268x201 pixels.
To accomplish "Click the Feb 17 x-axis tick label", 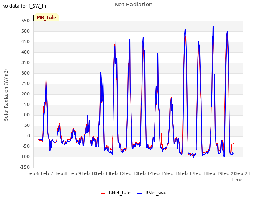I will coord(187,173).
